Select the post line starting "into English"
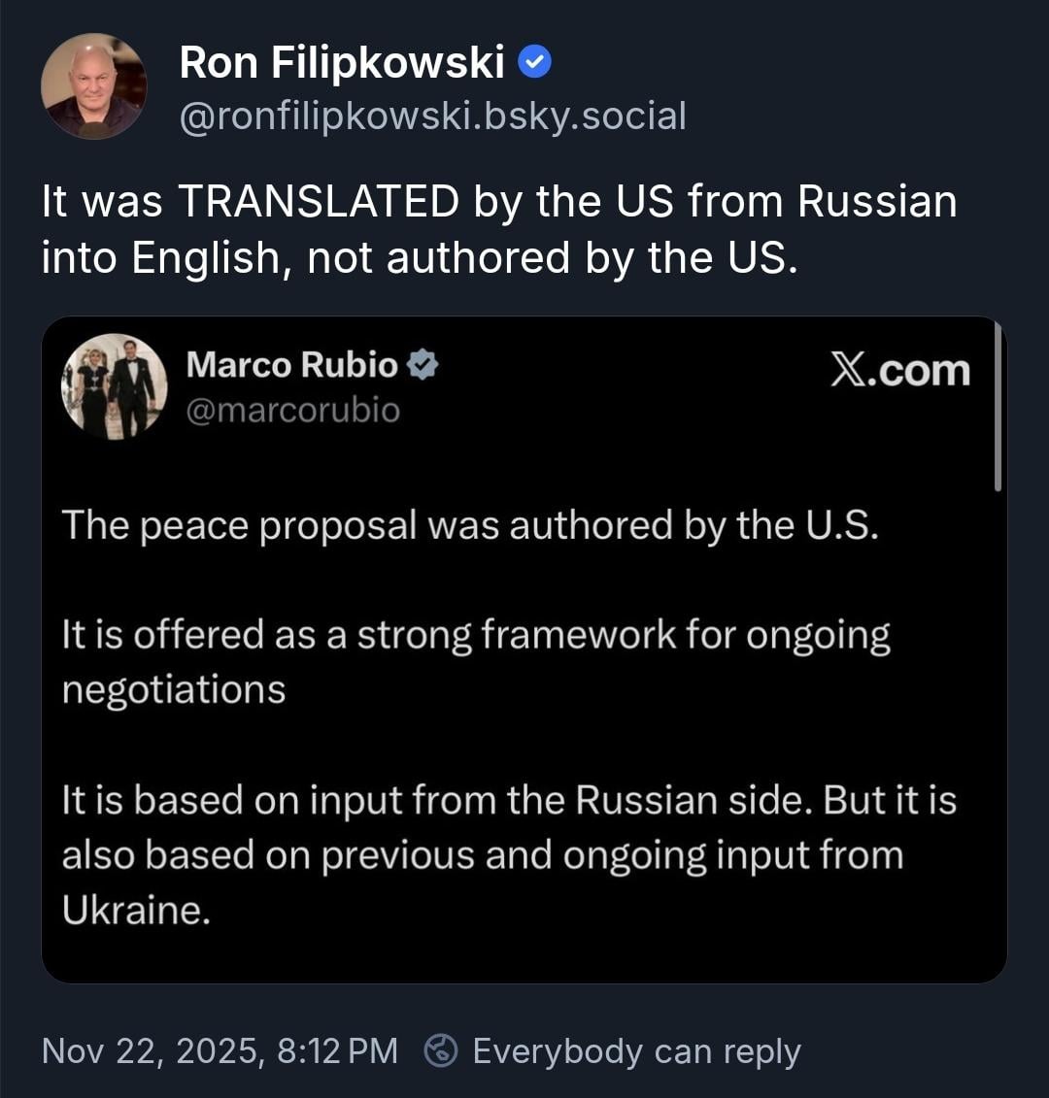Image resolution: width=1049 pixels, height=1098 pixels. point(419,257)
